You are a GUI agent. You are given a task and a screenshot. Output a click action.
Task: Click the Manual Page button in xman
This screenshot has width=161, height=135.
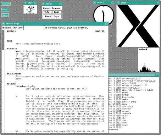(x=52, y=16)
